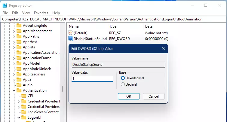Select the Audio tree item label
This screenshot has height=122, width=227.
(27, 85)
